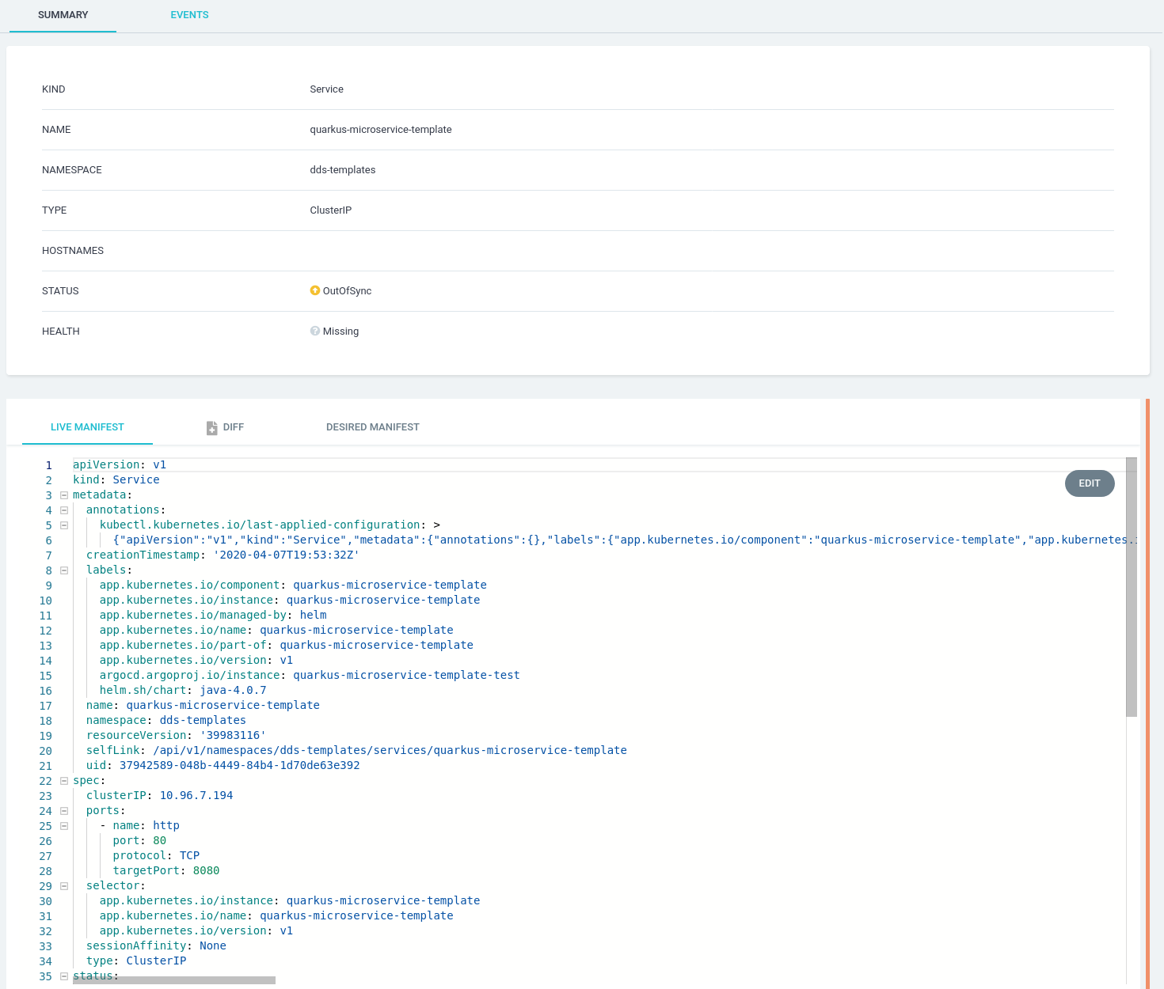
Task: Collapse the selector block at line 29
Action: pyautogui.click(x=64, y=886)
